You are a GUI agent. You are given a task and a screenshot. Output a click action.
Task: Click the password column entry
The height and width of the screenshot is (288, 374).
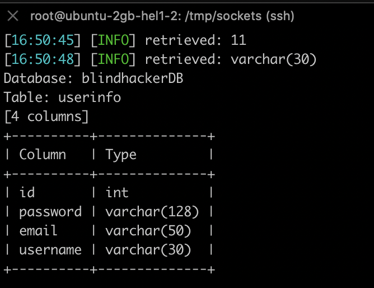tap(50, 212)
